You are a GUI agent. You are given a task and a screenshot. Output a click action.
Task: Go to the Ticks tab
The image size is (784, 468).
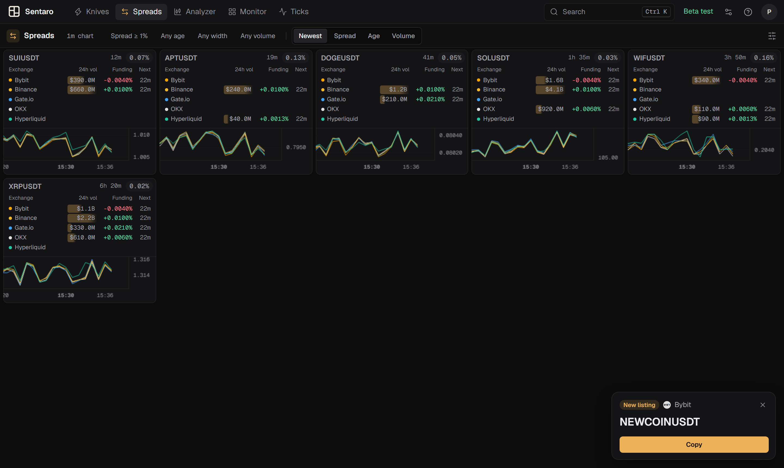[x=294, y=12]
